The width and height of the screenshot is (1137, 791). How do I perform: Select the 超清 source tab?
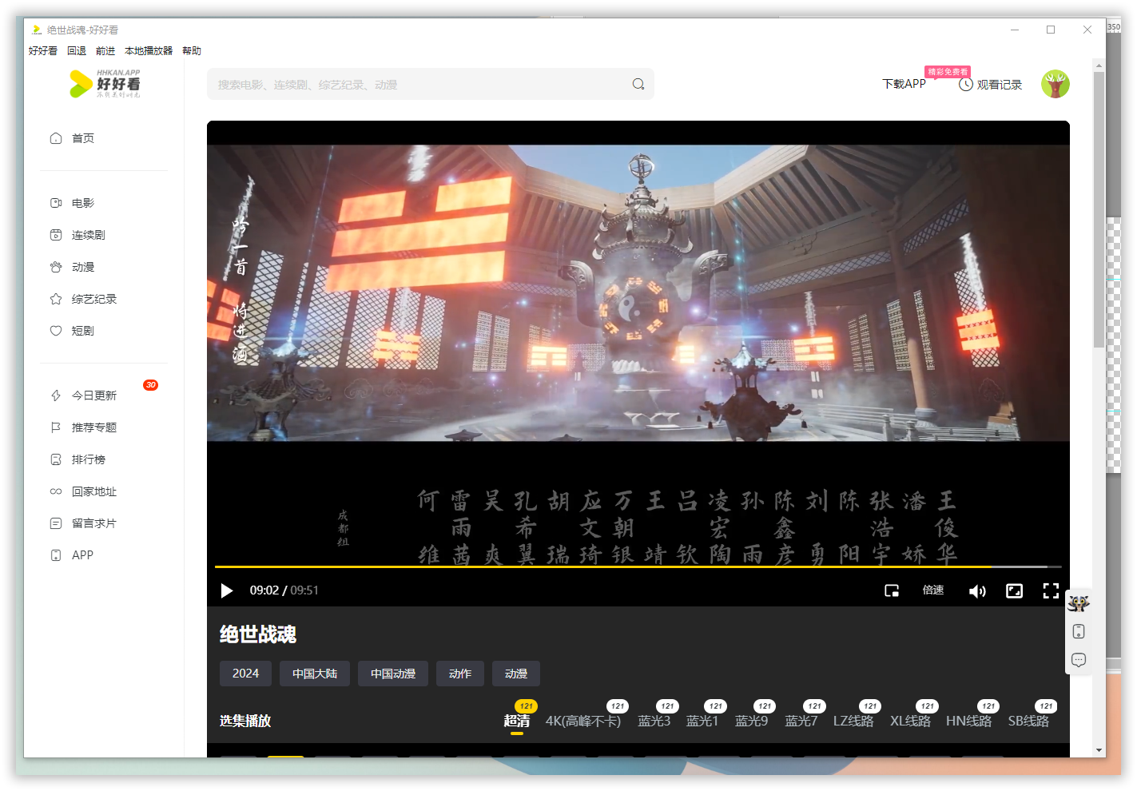517,721
